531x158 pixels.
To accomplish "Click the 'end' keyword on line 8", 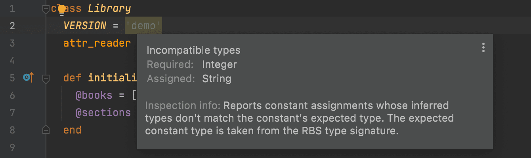I will tap(73, 130).
